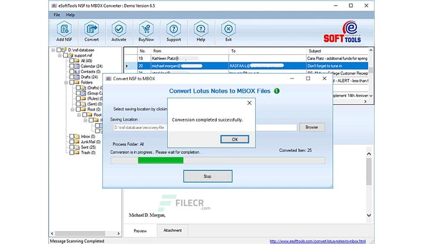Image resolution: width=422 pixels, height=244 pixels.
Task: Collapse the Folders tree node
Action: 66,82
